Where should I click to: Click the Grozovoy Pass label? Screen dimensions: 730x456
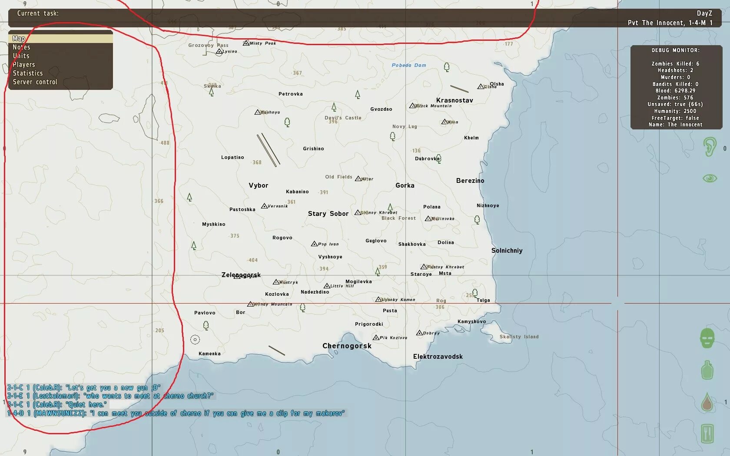click(x=208, y=45)
